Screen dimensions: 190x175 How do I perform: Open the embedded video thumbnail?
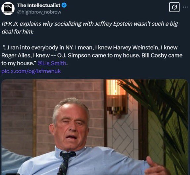95,127
